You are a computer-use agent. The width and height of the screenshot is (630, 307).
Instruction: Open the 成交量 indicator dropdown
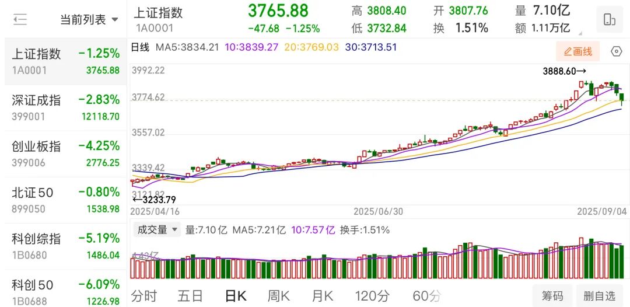(x=157, y=230)
